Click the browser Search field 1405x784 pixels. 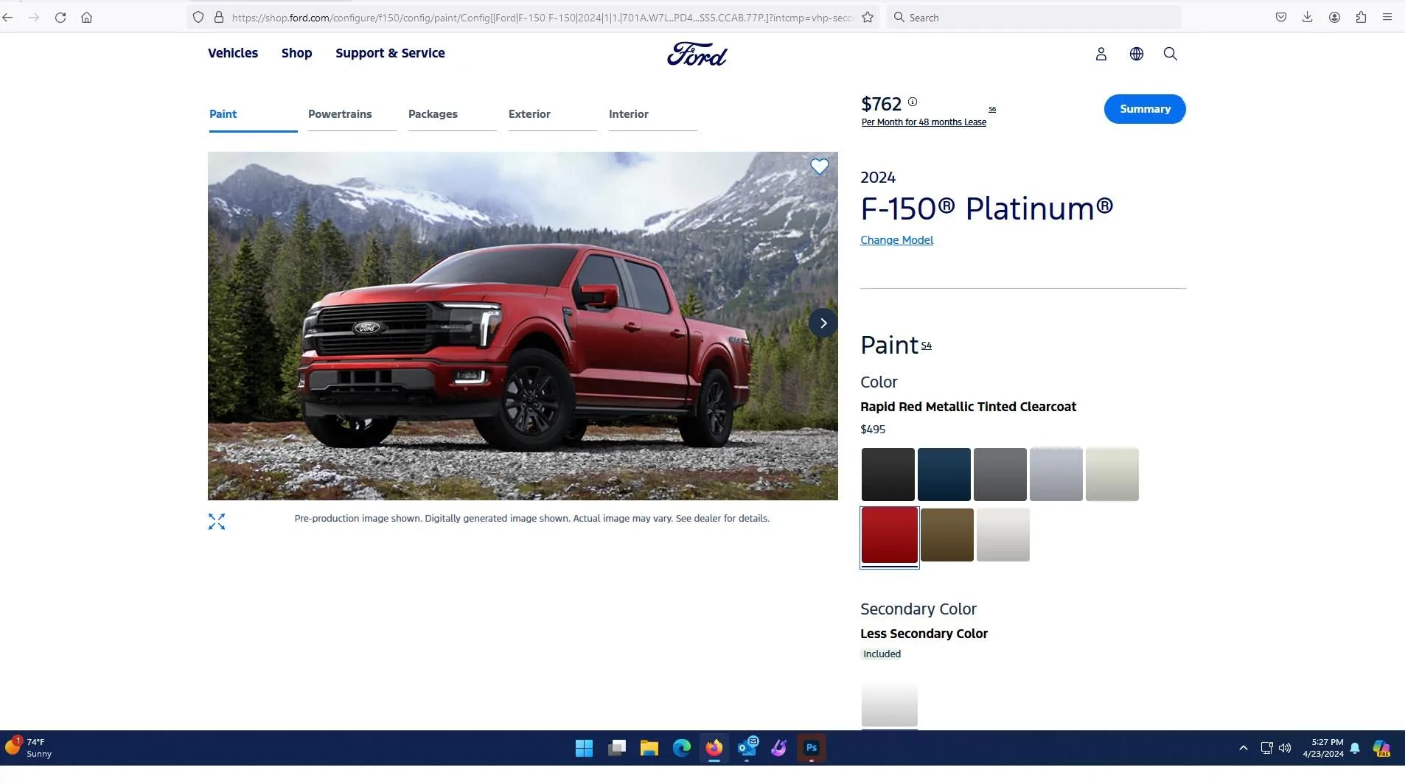pyautogui.click(x=1033, y=17)
